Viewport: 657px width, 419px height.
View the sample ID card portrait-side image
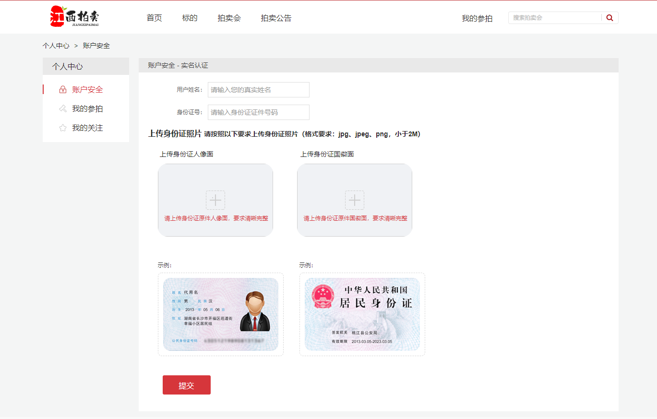click(220, 314)
